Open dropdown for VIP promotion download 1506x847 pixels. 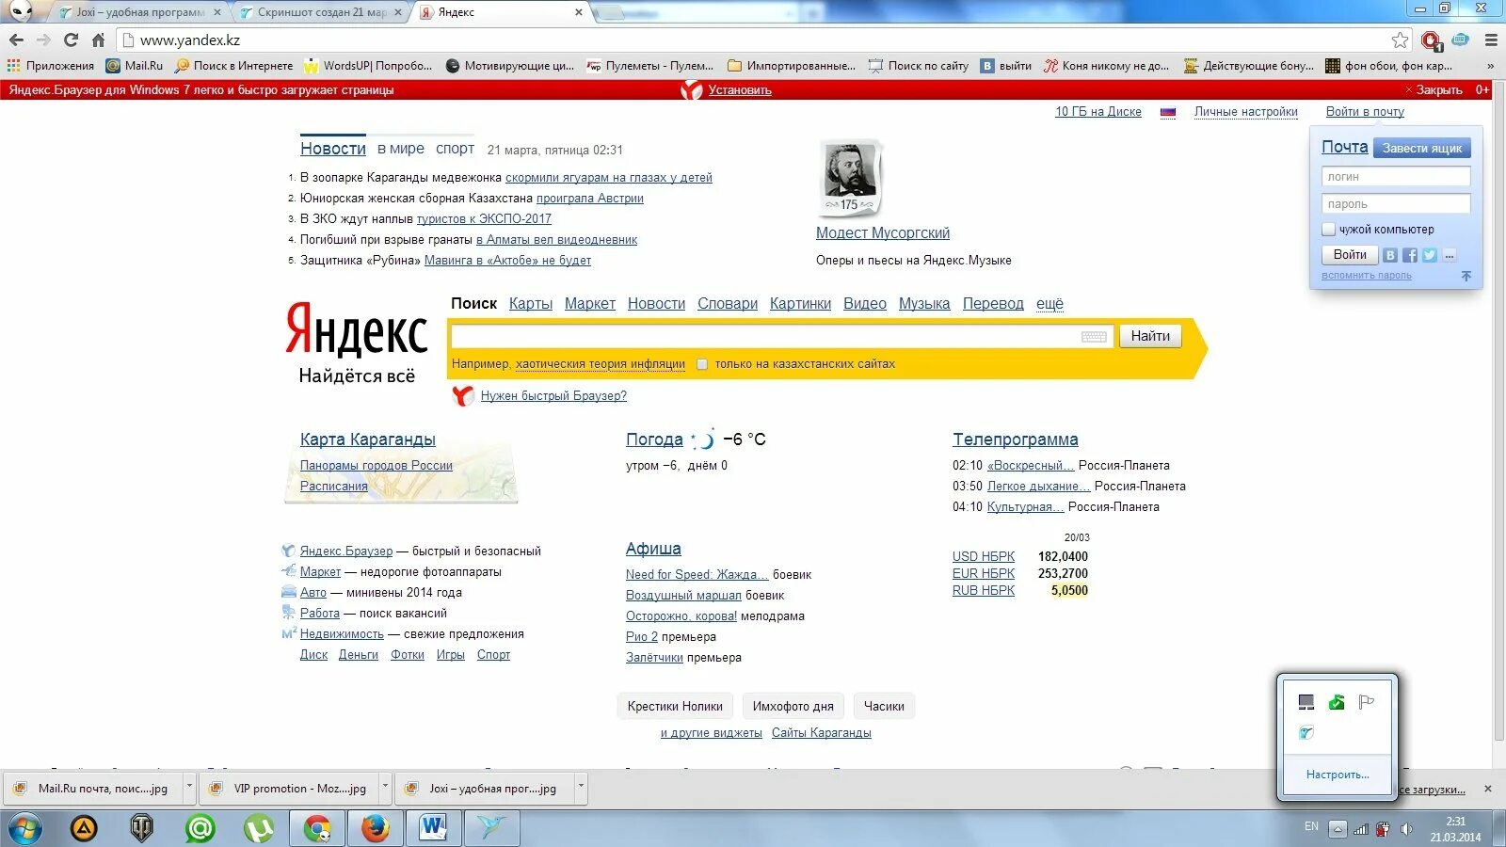pos(385,787)
